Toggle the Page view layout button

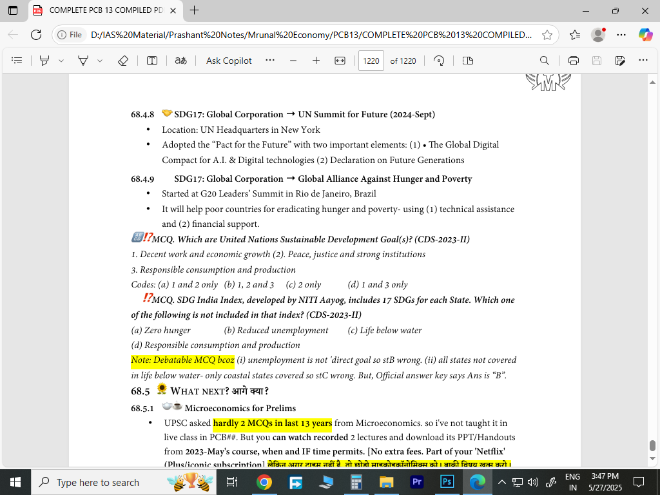point(468,61)
